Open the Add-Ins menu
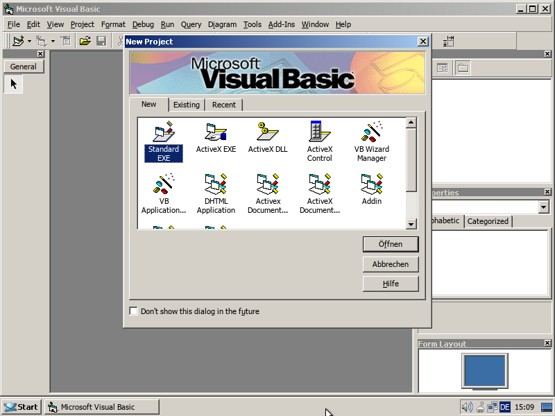The height and width of the screenshot is (416, 555). (281, 24)
